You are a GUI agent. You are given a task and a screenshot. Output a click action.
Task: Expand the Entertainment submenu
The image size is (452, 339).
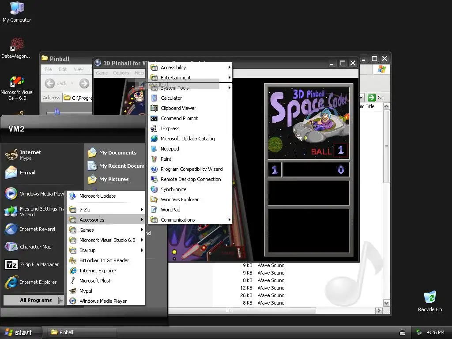coord(190,78)
